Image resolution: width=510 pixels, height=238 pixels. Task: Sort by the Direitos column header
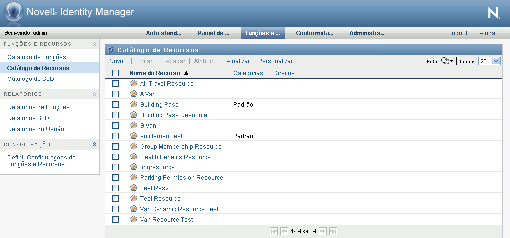(284, 73)
